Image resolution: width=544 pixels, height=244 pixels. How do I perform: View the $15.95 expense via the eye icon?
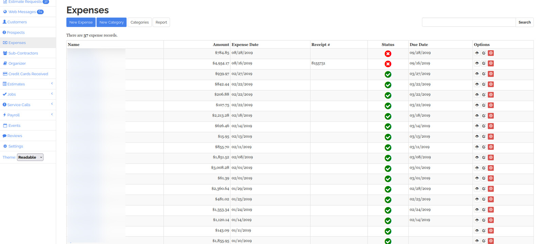pyautogui.click(x=477, y=137)
